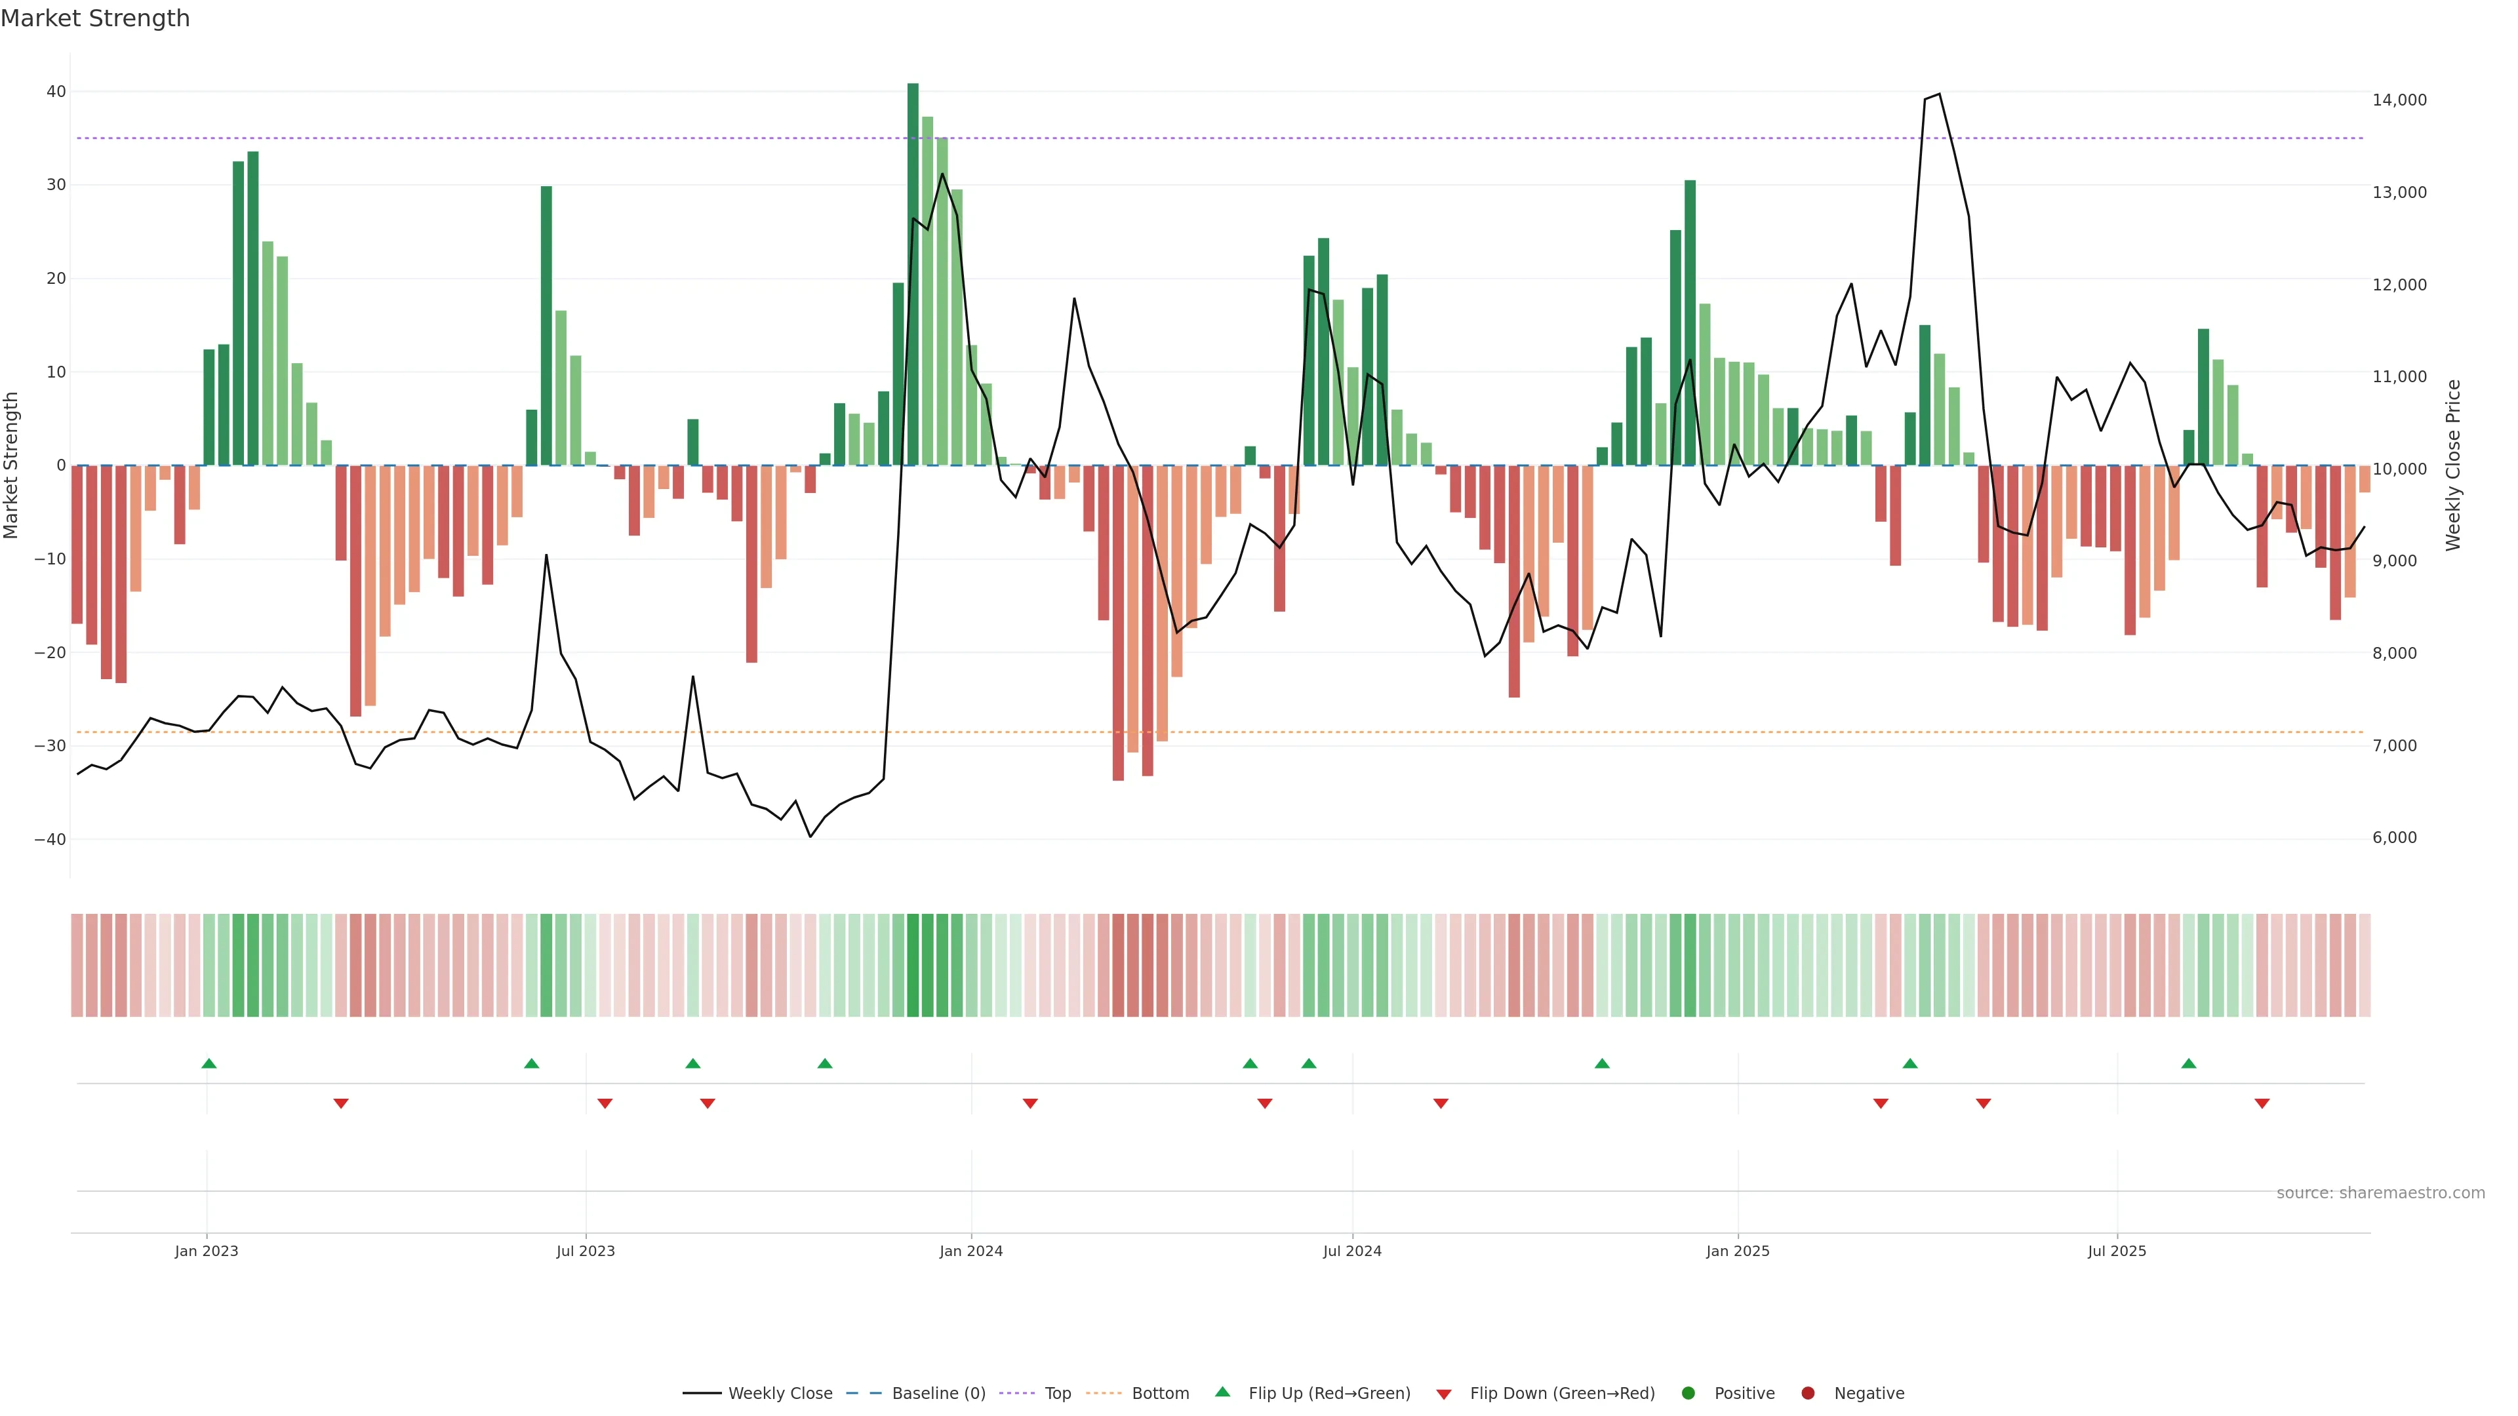
Task: Click the Negative red circle legend icon
Action: pos(1807,1394)
